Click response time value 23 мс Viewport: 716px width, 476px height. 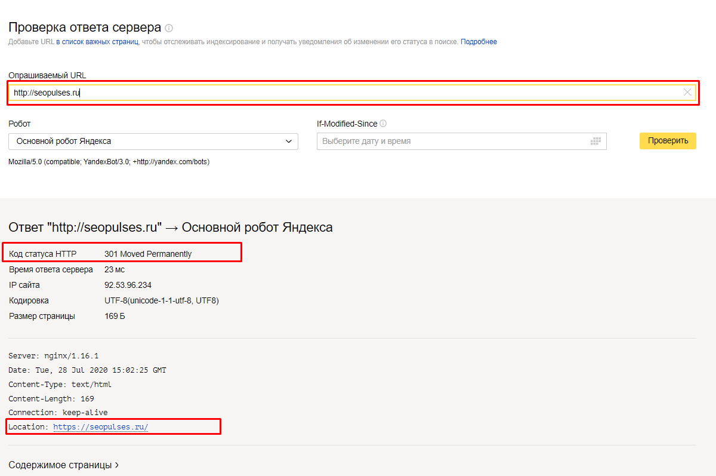point(115,269)
